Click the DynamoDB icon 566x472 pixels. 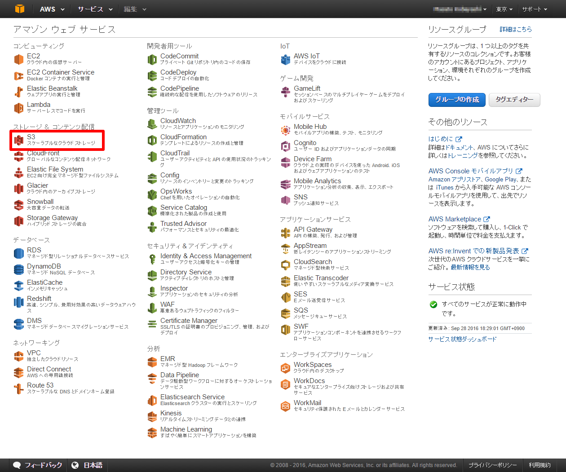18,269
